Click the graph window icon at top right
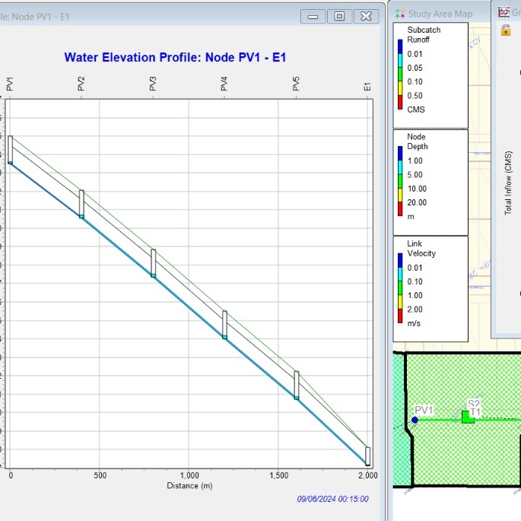 pyautogui.click(x=504, y=12)
